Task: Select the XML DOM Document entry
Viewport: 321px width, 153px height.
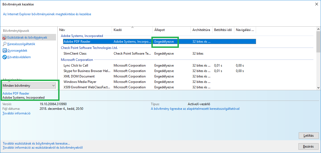Action: pos(79,76)
